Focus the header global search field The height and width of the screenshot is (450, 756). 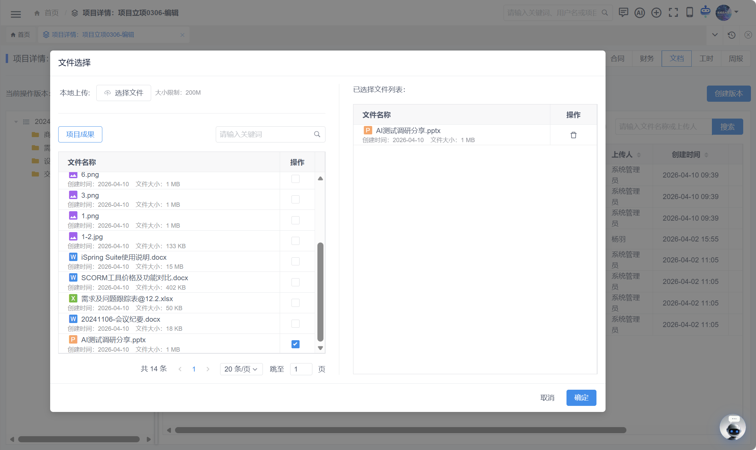pyautogui.click(x=558, y=13)
